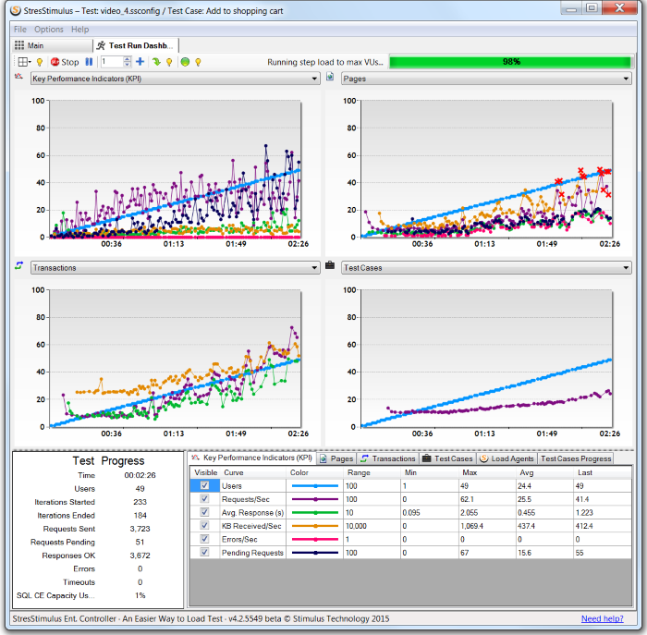Open the Pages graph dropdown

pos(486,79)
